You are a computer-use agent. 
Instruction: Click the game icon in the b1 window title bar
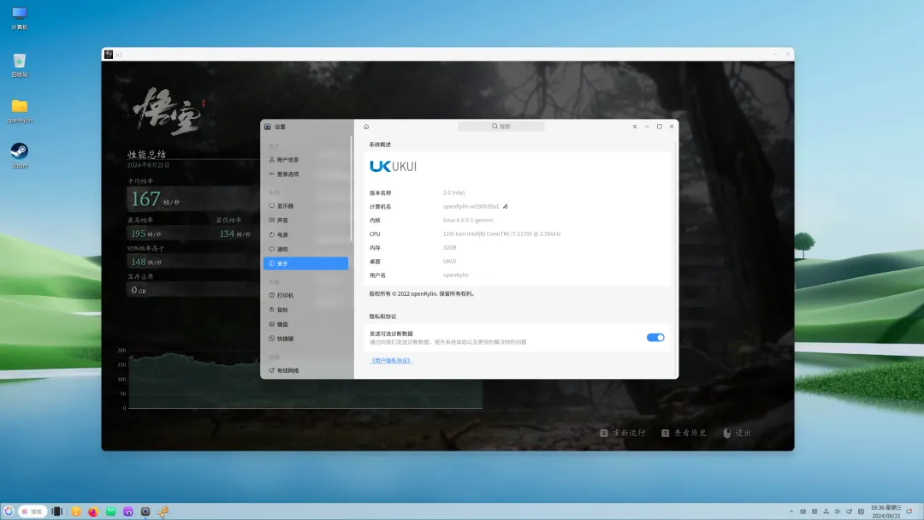(109, 54)
